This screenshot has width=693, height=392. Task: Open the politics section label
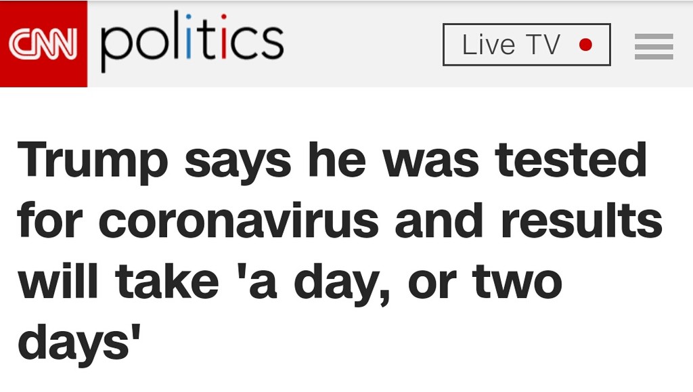click(192, 42)
